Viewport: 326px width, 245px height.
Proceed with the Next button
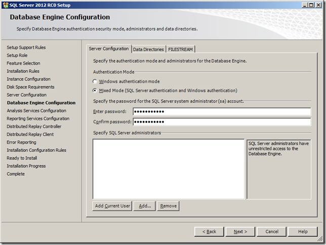pyautogui.click(x=240, y=232)
